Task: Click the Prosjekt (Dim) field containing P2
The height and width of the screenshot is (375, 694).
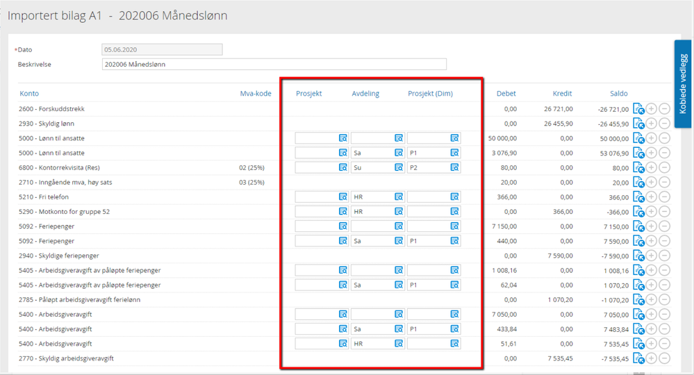Action: pyautogui.click(x=427, y=167)
